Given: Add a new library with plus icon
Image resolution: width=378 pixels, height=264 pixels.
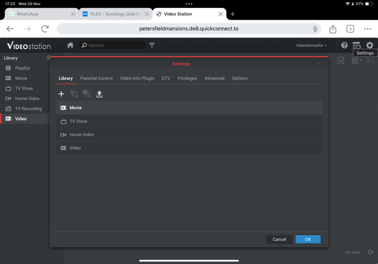Looking at the screenshot, I should tap(61, 94).
